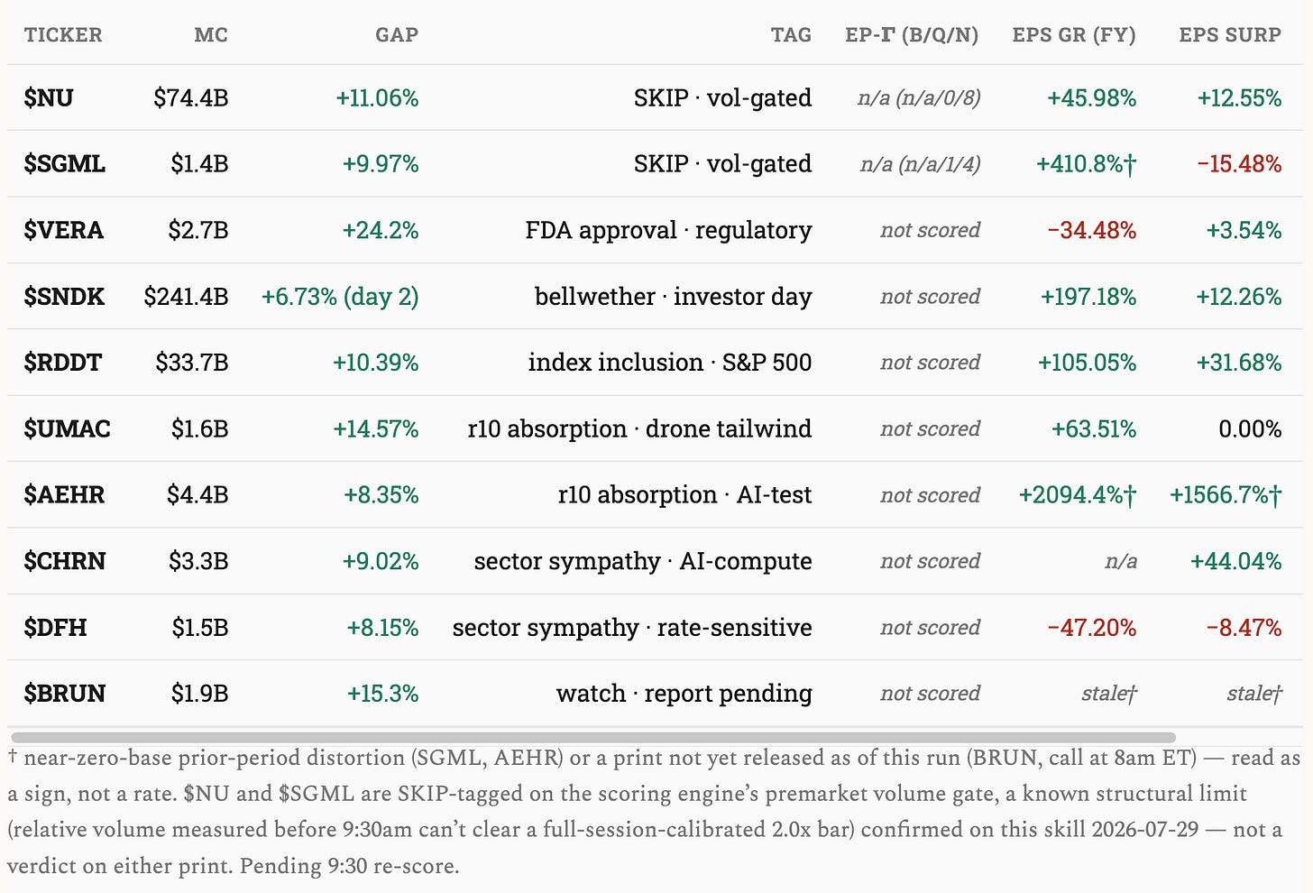The width and height of the screenshot is (1313, 893).
Task: Click the TAG column header
Action: 791,35
